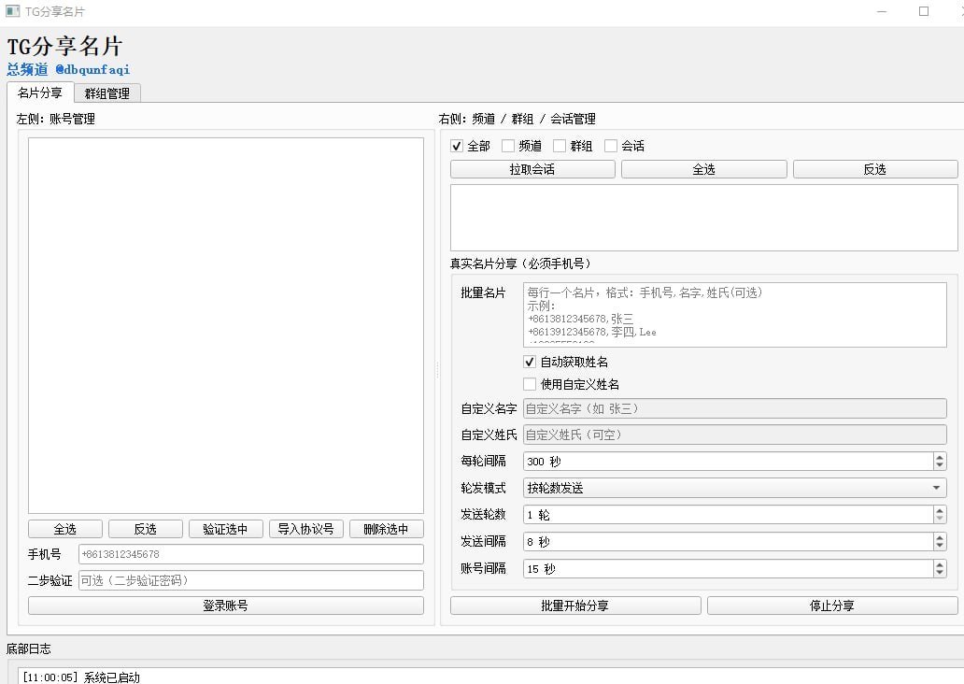
Task: Increase 账号间隔 seconds value
Action: (x=939, y=564)
